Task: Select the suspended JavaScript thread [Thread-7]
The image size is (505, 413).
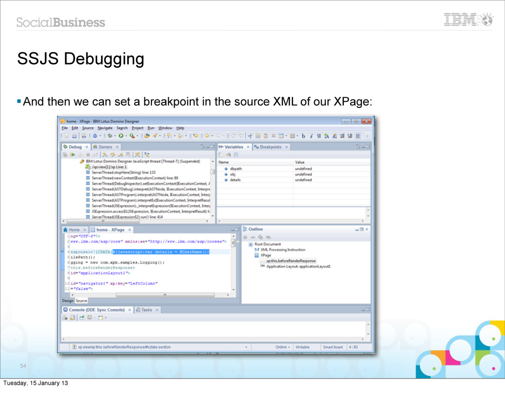Action: 140,161
